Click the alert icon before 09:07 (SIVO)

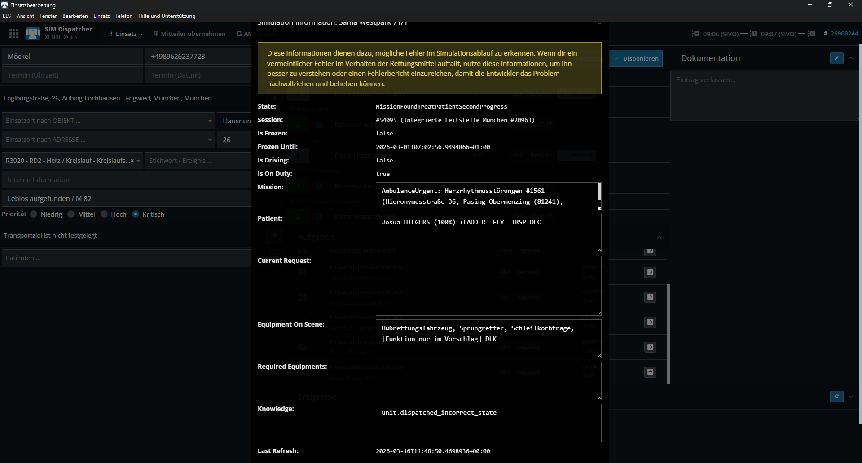[753, 34]
